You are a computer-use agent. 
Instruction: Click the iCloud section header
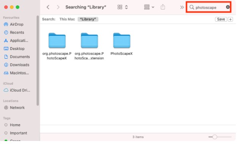(8, 83)
